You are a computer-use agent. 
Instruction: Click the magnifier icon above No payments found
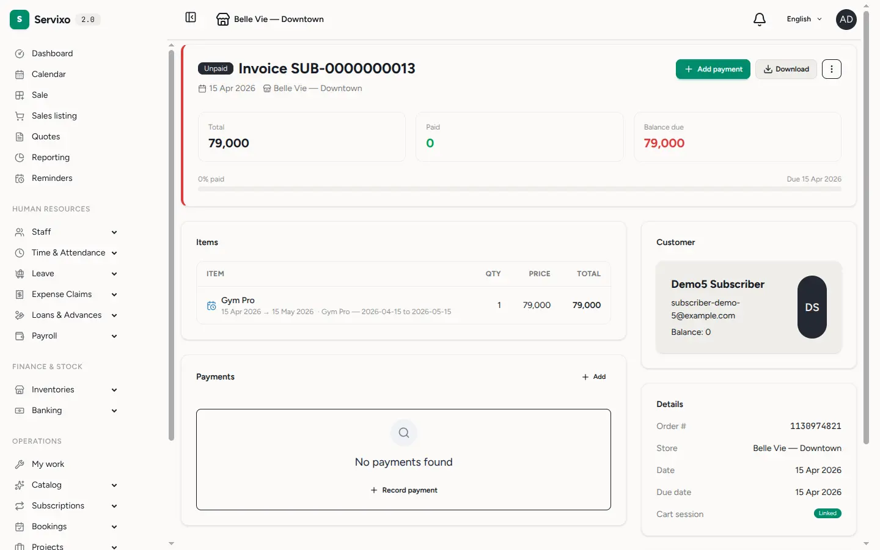(404, 433)
